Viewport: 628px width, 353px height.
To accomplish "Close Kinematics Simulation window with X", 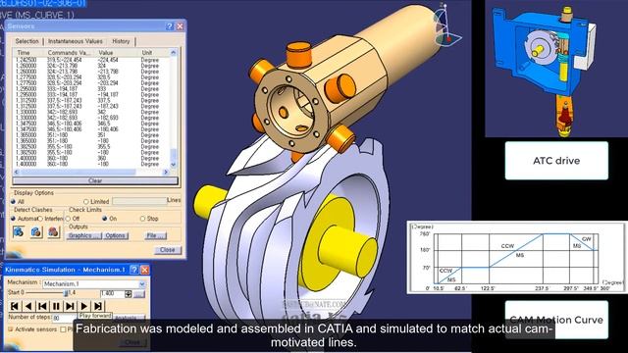I will pos(144,270).
